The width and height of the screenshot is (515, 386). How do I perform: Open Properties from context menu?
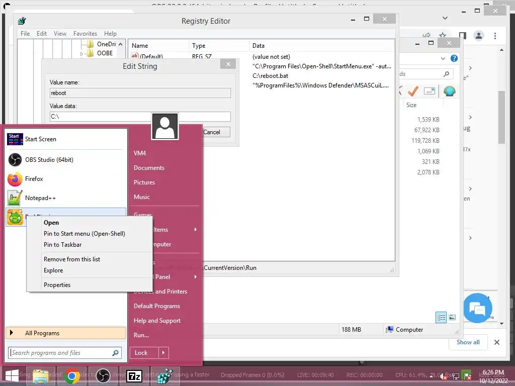tap(90, 285)
